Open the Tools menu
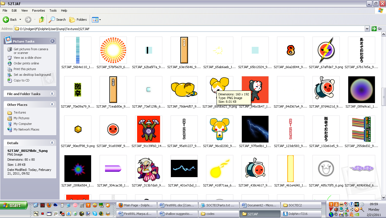386x218 pixels. click(x=53, y=11)
